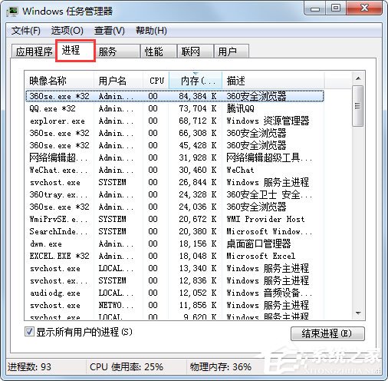
Task: Click the Windows 资源管理器 description cell
Action: (268, 121)
